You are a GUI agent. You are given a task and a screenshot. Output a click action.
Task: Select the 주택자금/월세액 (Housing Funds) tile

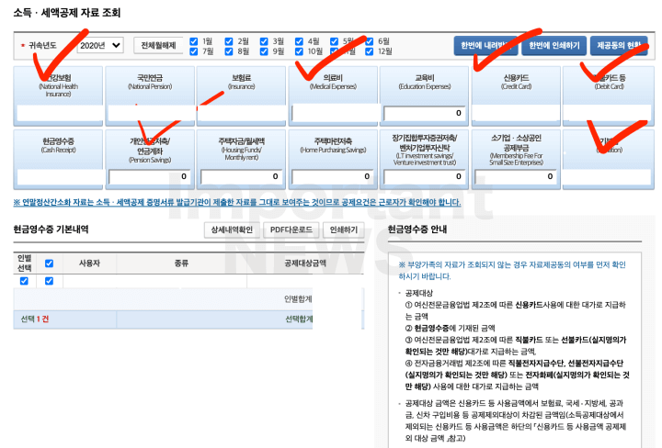(x=242, y=160)
